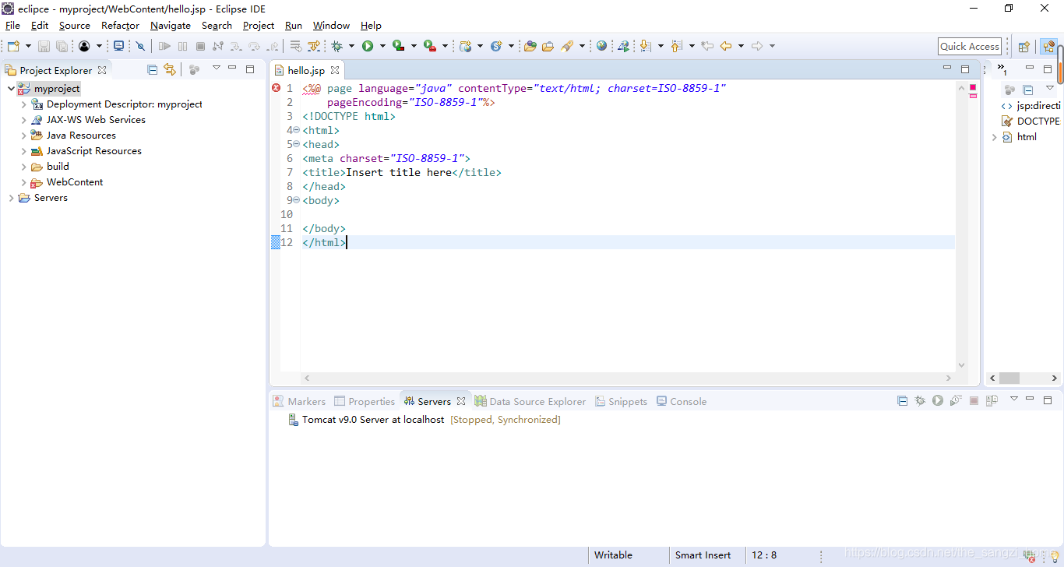Open the Navigate menu
1064x567 pixels.
(171, 26)
